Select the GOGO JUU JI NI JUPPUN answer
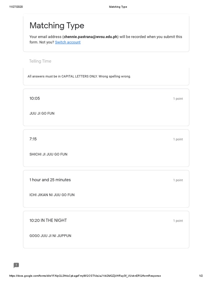Viewport: 212px width, 283px height. (51, 236)
